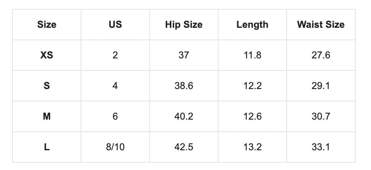Select the Hip Size header cell
The width and height of the screenshot is (371, 170).
[x=184, y=25]
